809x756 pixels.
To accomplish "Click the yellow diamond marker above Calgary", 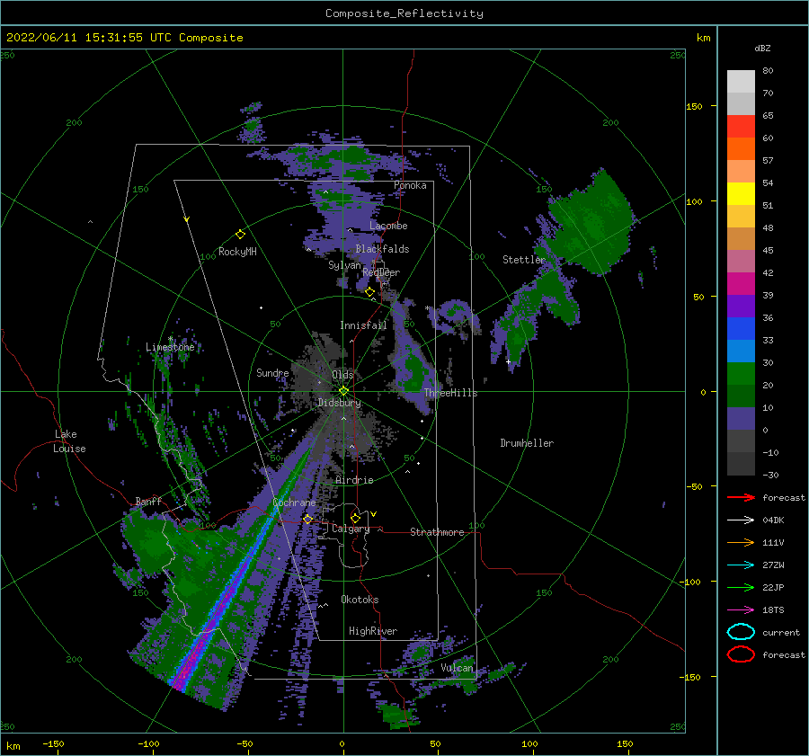I will (x=355, y=518).
